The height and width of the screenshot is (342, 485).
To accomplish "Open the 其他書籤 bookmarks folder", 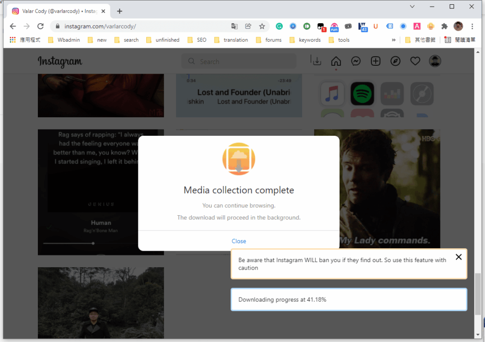I will pyautogui.click(x=421, y=40).
